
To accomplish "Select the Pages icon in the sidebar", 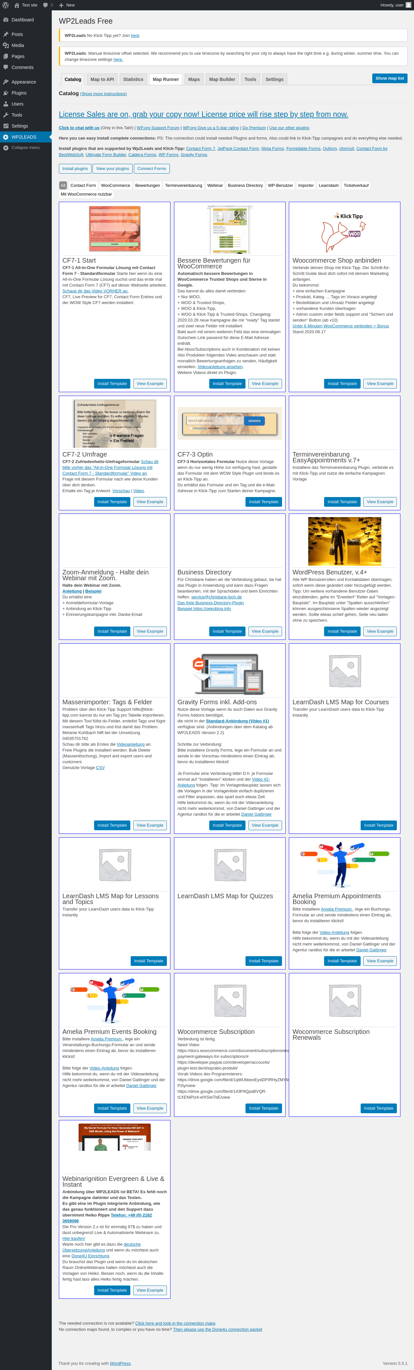I will (x=6, y=56).
